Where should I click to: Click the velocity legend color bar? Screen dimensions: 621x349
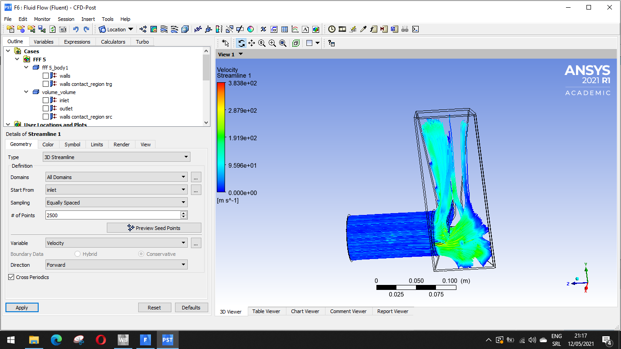[x=221, y=138]
